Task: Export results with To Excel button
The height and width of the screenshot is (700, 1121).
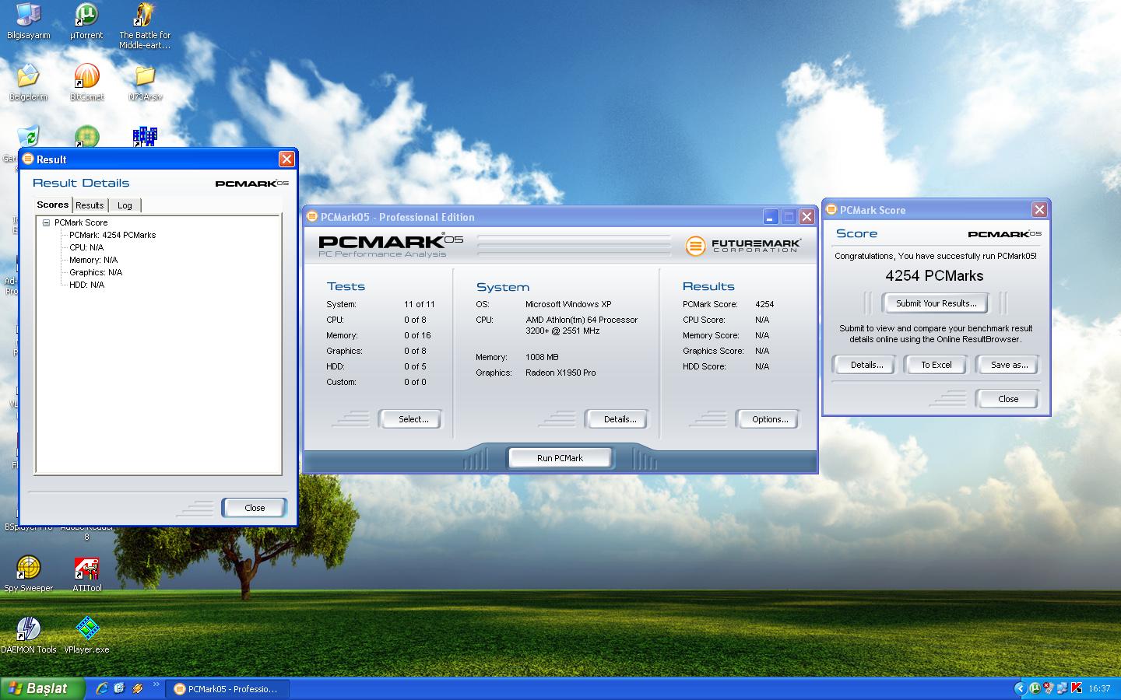Action: pyautogui.click(x=936, y=365)
